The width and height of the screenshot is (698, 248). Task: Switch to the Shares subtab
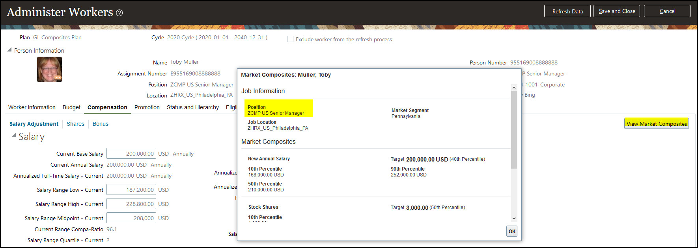[x=75, y=124]
